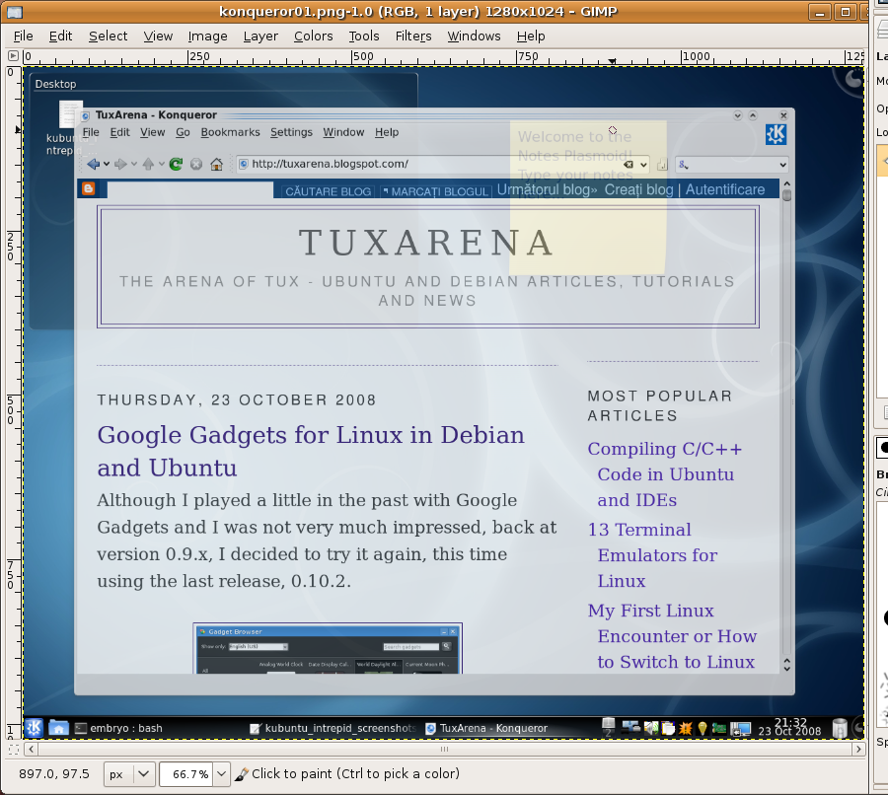
Task: Open the 66.7% zoom dropdown arrow
Action: pyautogui.click(x=221, y=774)
